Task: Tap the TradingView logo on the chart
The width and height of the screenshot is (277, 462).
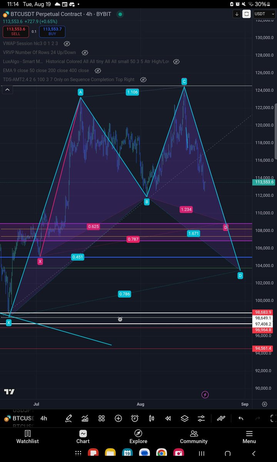Action: 9,392
